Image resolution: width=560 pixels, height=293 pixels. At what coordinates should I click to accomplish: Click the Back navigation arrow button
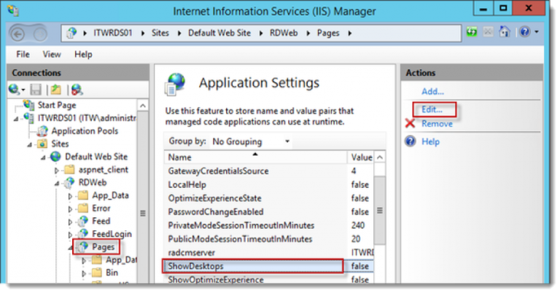[x=17, y=34]
